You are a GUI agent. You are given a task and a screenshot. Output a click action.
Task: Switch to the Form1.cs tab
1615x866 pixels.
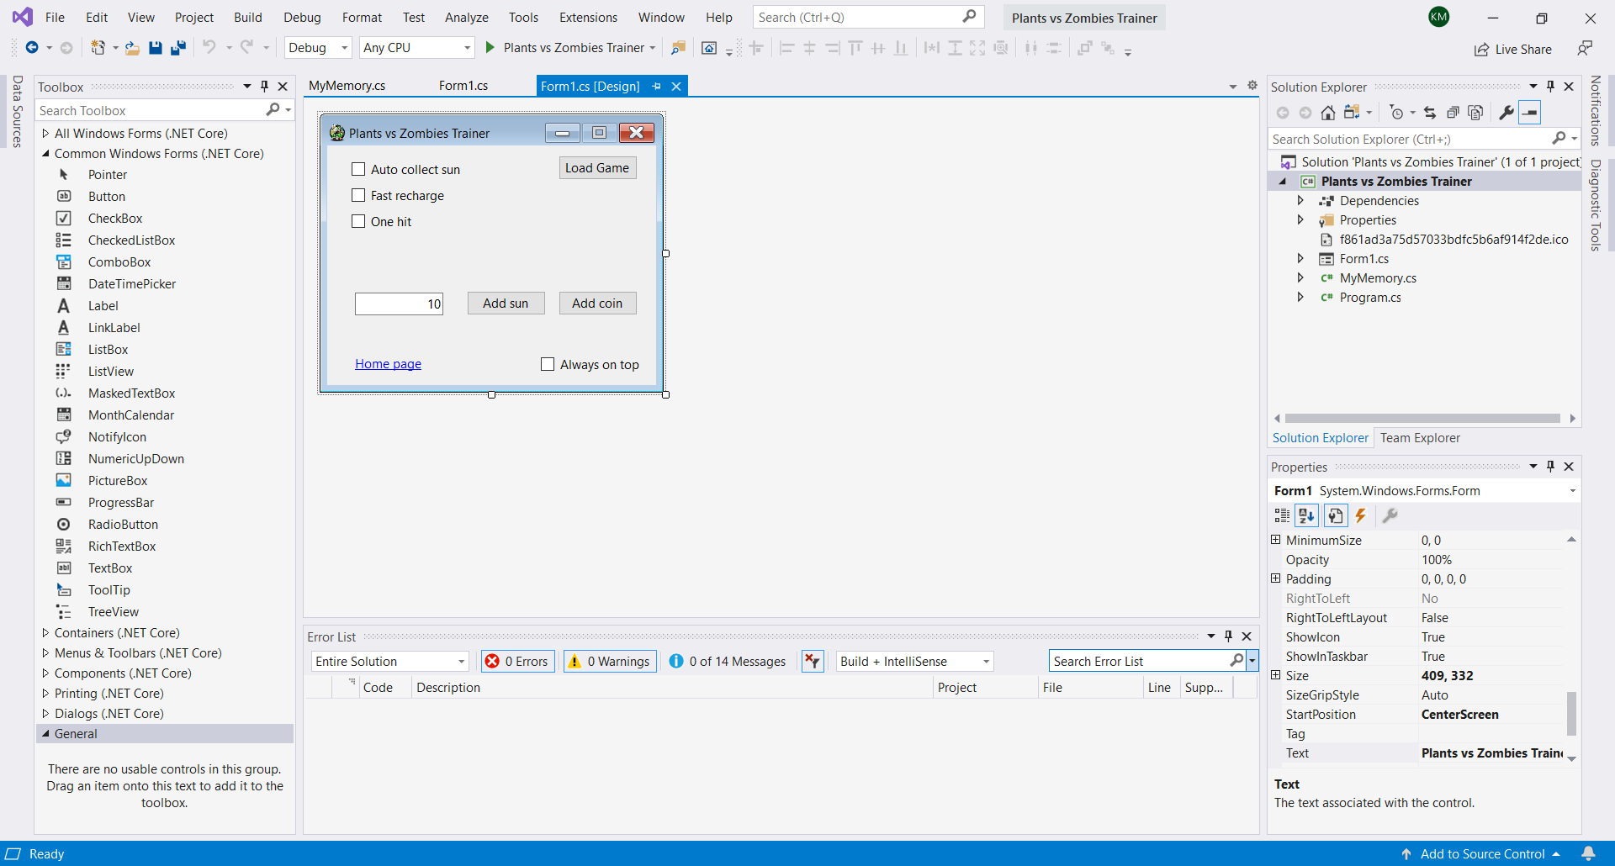463,86
